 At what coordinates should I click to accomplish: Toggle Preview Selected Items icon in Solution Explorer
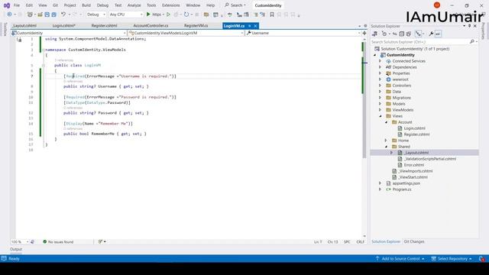438,34
